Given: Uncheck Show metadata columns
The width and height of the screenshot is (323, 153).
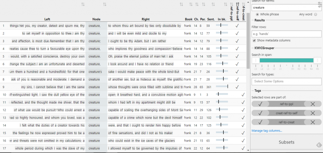Looking at the screenshot, I should 255,40.
